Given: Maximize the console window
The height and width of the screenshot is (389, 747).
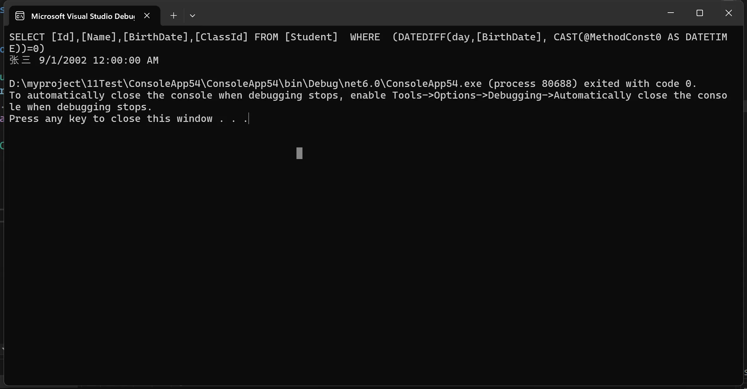Looking at the screenshot, I should pyautogui.click(x=700, y=13).
